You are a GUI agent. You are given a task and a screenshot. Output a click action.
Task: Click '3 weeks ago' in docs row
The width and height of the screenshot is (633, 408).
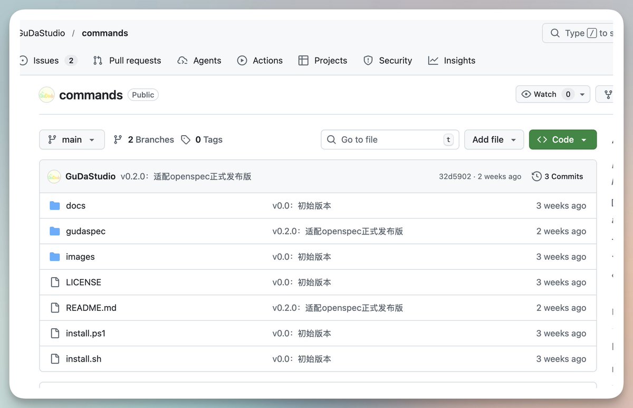(x=561, y=206)
